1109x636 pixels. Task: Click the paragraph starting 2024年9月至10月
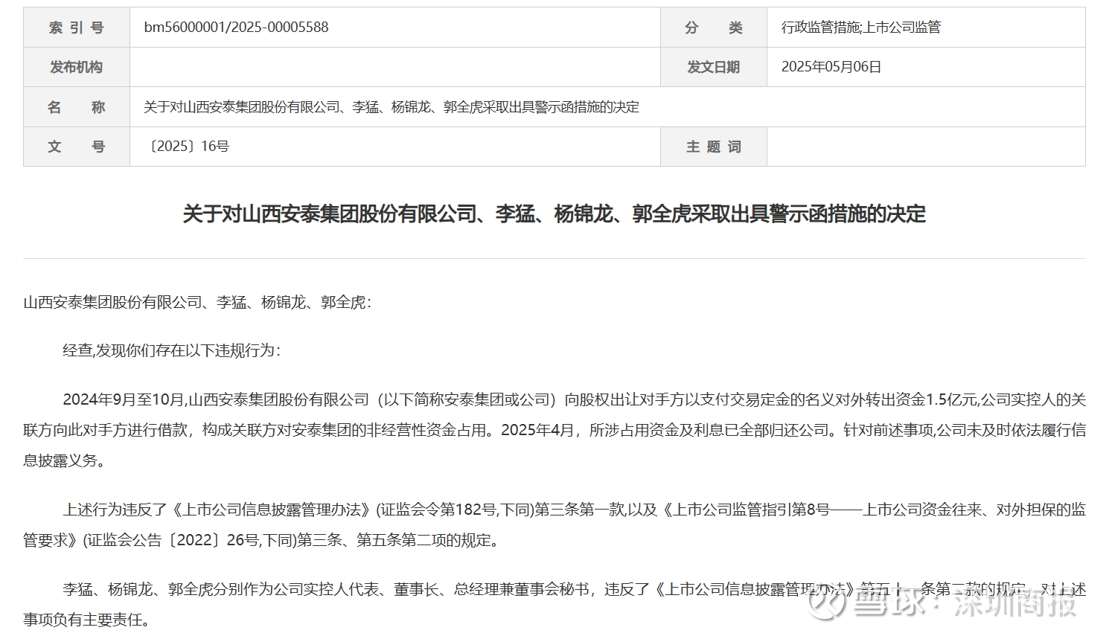pos(554,430)
